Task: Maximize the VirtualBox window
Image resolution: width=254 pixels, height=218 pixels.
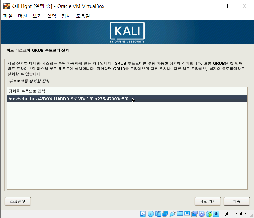Action: pyautogui.click(x=226, y=6)
